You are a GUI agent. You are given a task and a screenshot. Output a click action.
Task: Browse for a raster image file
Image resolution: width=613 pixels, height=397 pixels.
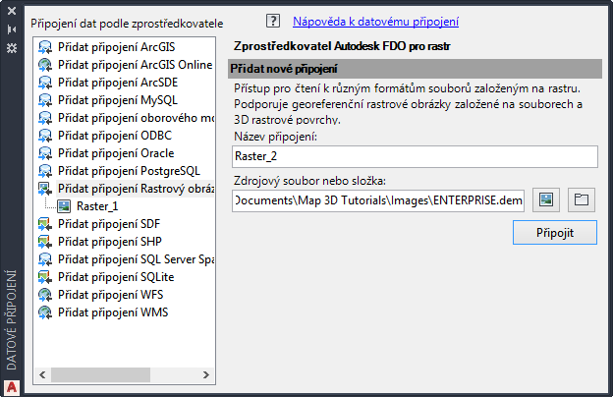coord(546,199)
